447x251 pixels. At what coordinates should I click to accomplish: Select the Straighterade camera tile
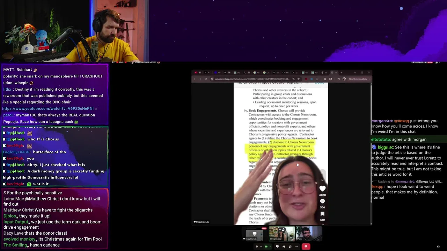click(x=282, y=234)
